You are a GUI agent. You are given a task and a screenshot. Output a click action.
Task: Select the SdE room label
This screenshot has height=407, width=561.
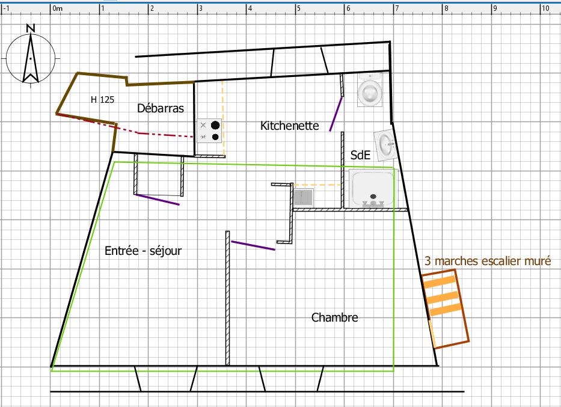(x=360, y=155)
